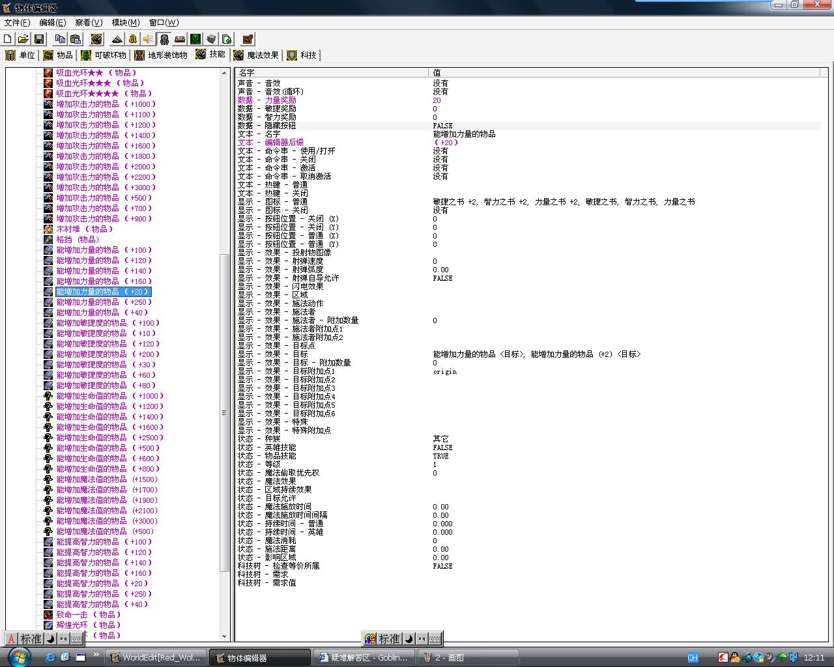This screenshot has width=834, height=667.
Task: Select the 文本 - 编辑器后缀 property row
Action: pyautogui.click(x=528, y=143)
